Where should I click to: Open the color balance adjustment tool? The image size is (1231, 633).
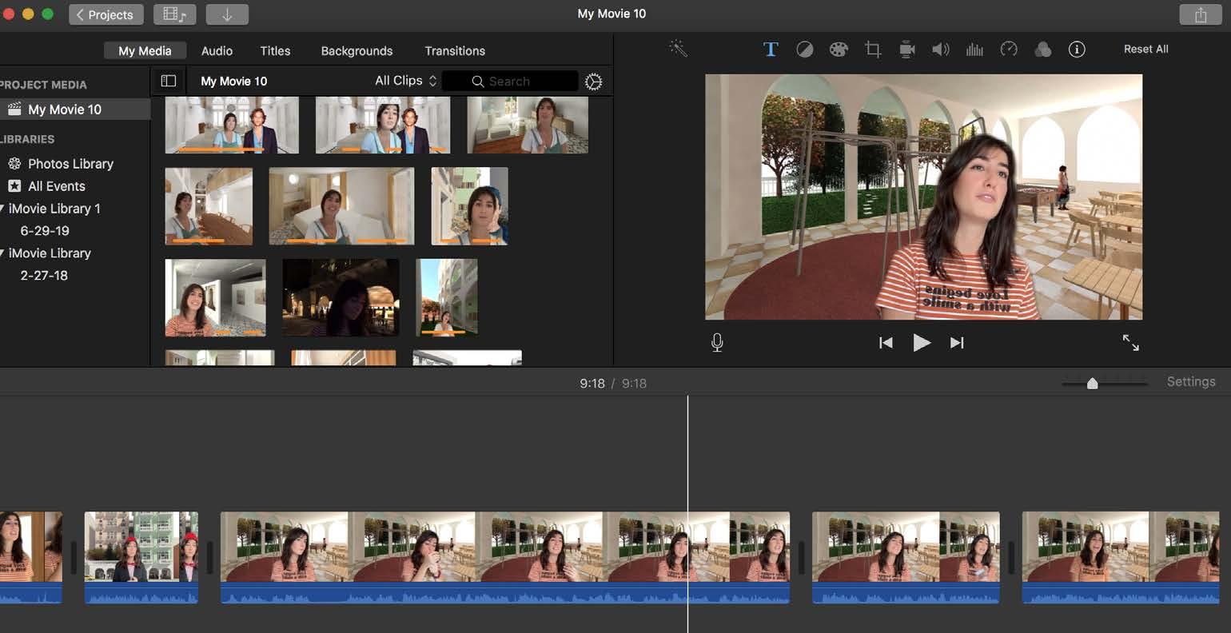point(805,50)
